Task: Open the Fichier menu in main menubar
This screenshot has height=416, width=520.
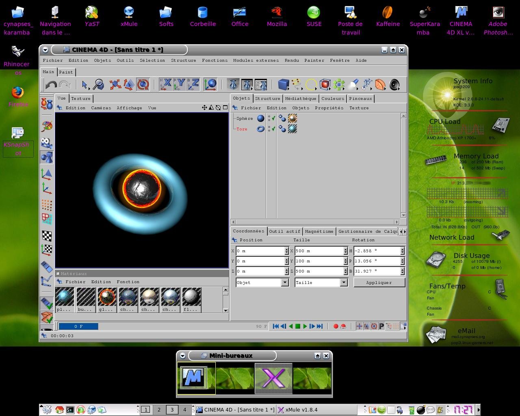Action: [53, 60]
